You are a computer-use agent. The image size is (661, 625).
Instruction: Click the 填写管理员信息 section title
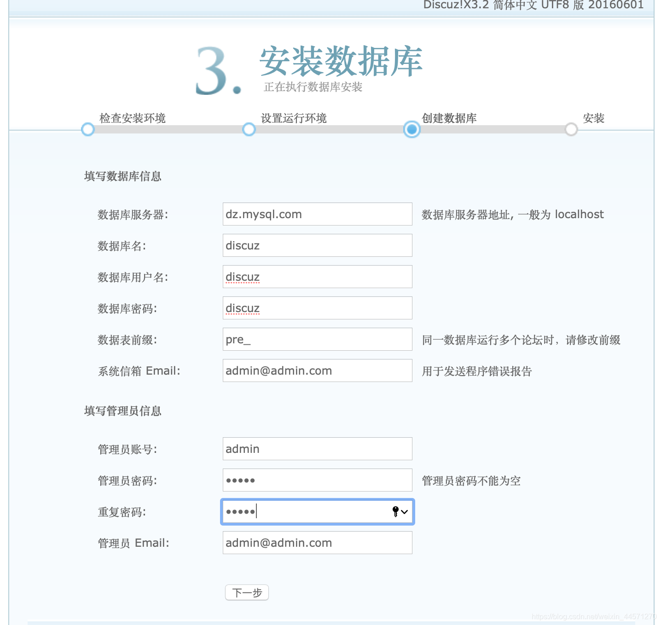(x=123, y=411)
